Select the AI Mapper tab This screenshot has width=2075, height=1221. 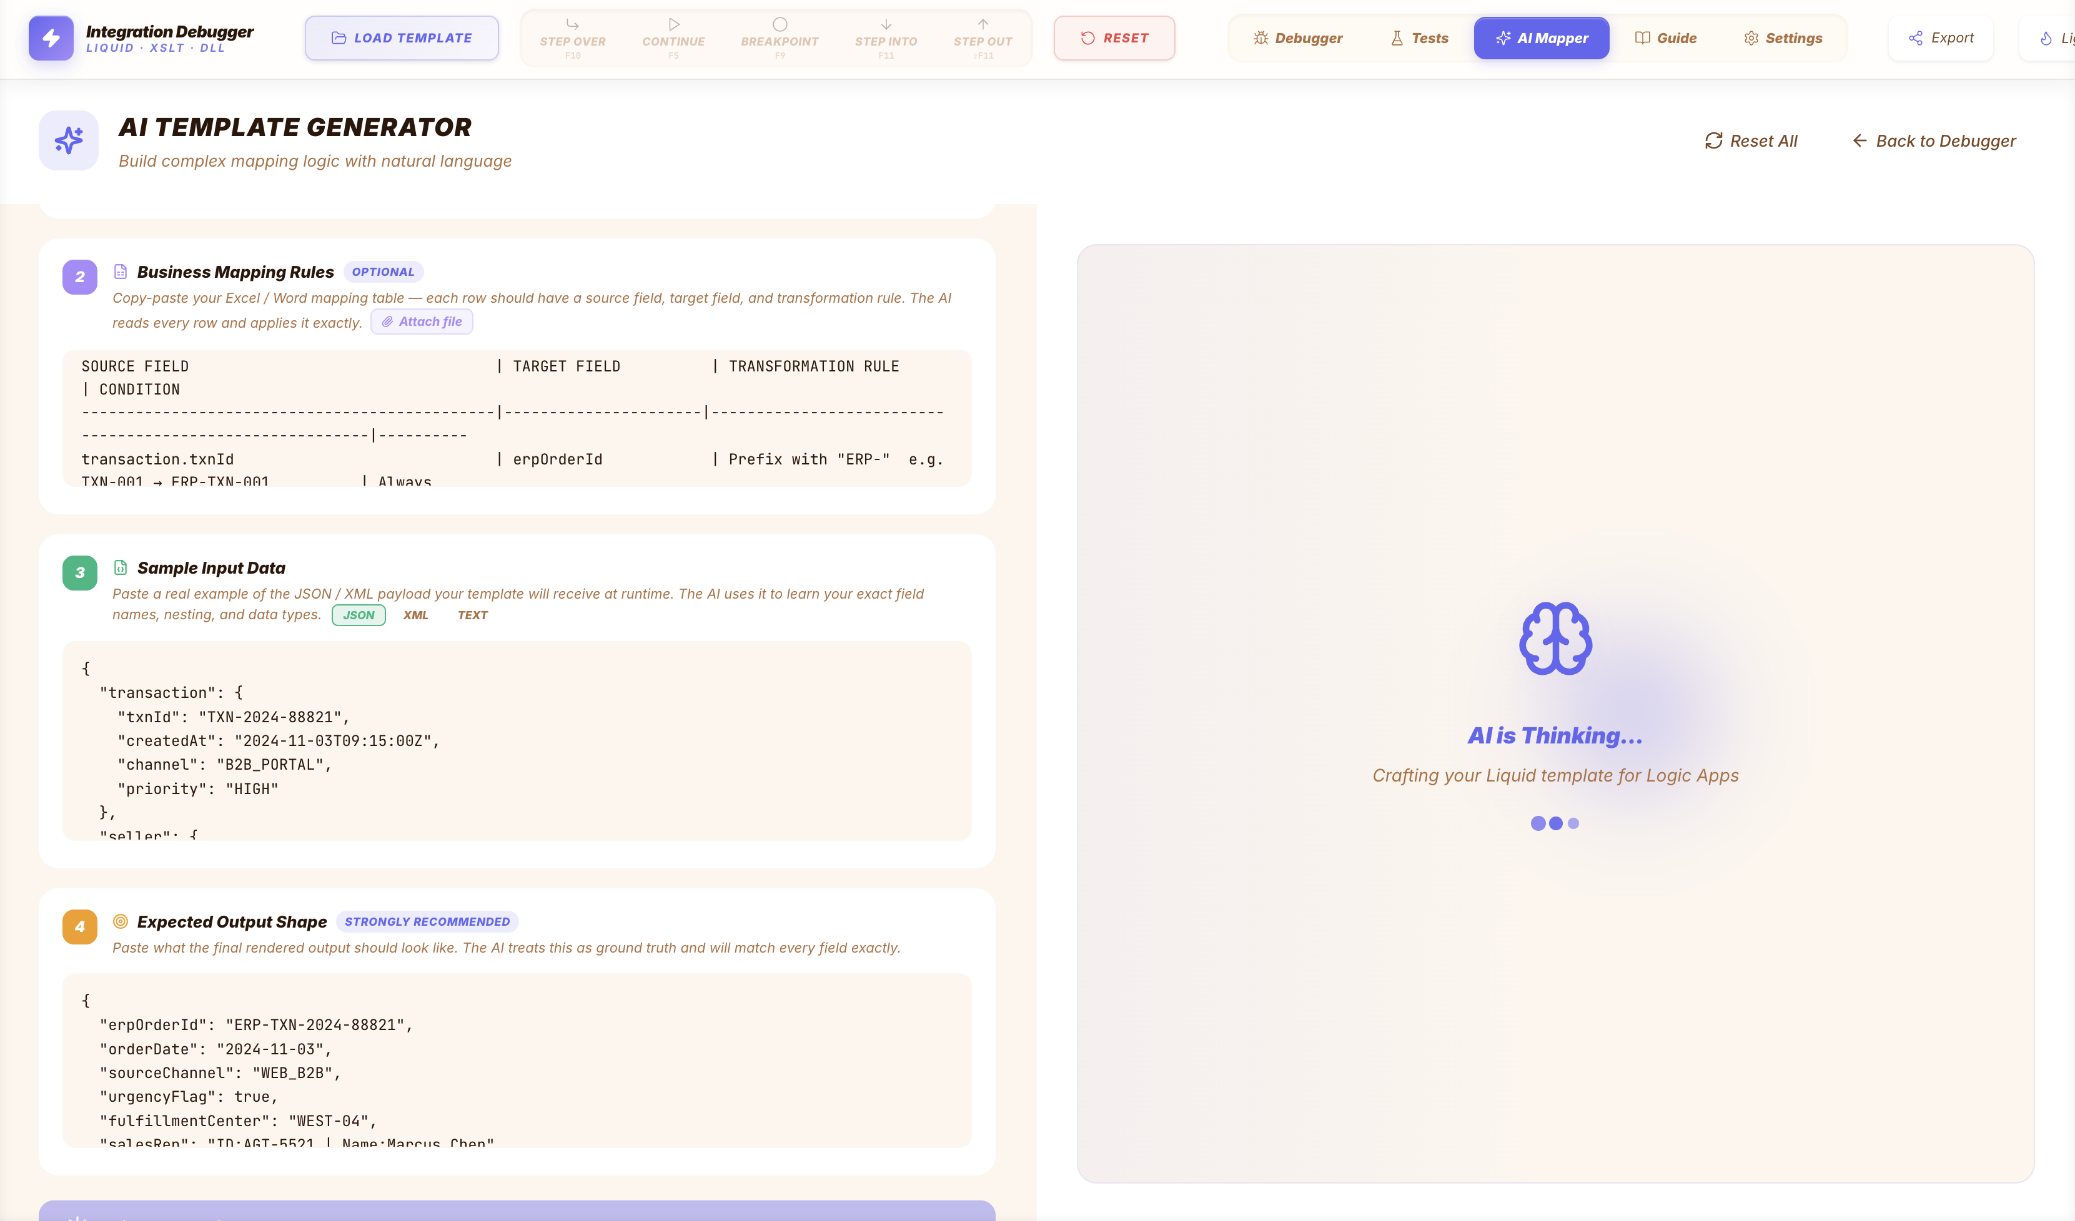1542,38
